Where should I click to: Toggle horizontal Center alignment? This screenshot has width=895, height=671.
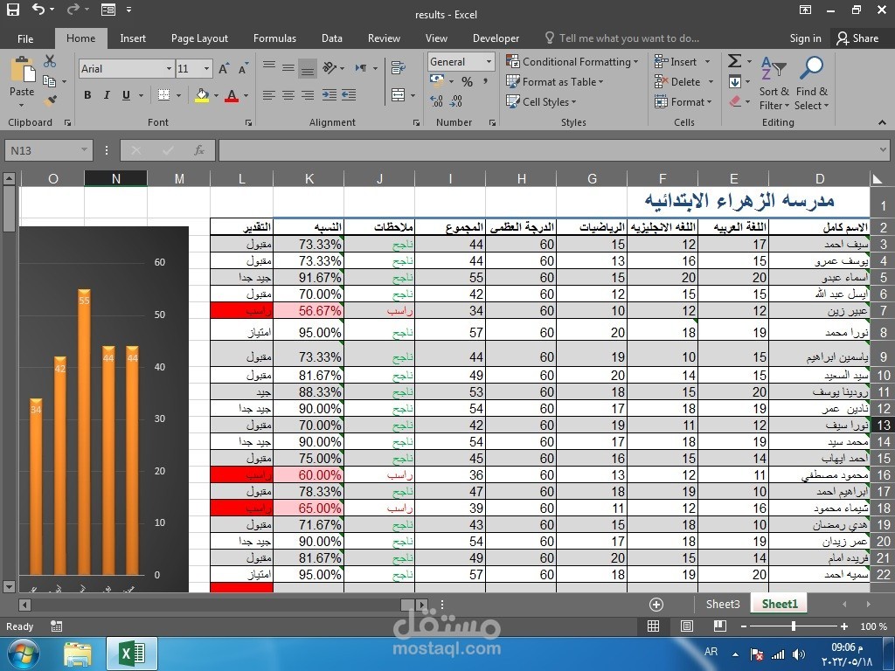(x=288, y=94)
